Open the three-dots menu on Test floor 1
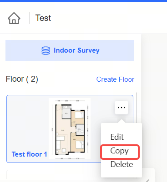 tap(121, 108)
